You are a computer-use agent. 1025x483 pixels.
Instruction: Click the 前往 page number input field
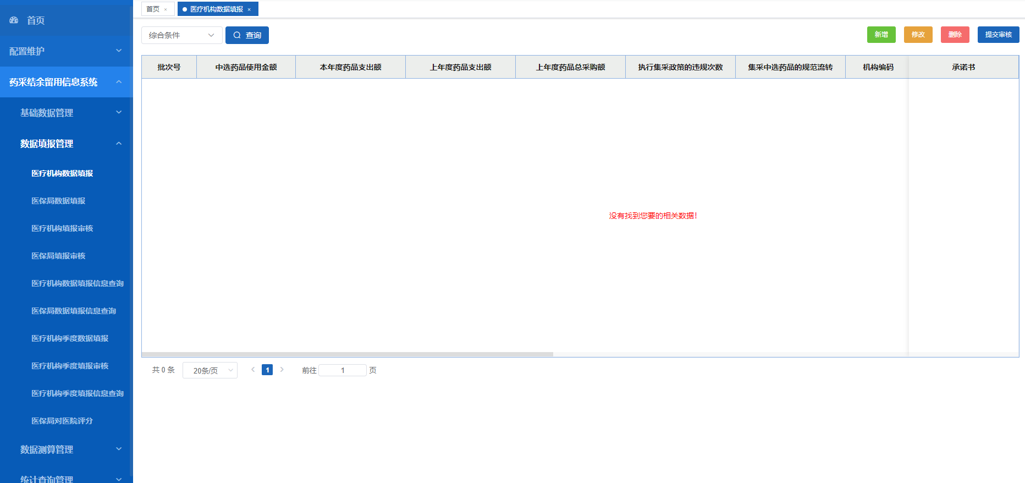(343, 370)
